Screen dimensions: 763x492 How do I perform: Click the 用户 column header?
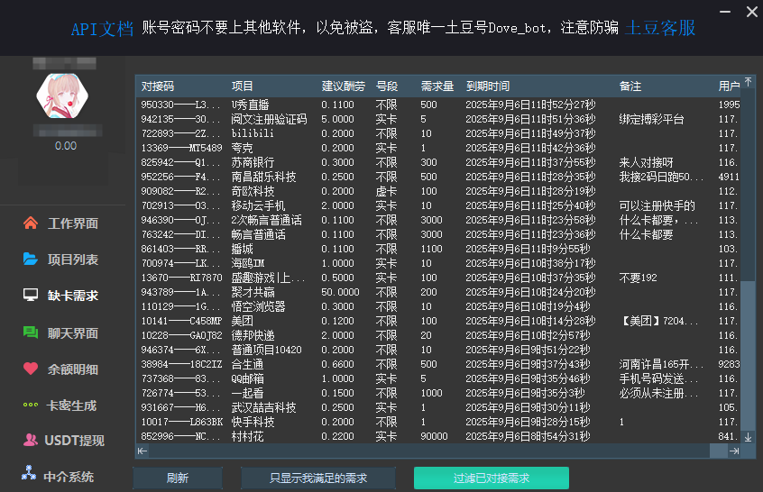pyautogui.click(x=729, y=86)
